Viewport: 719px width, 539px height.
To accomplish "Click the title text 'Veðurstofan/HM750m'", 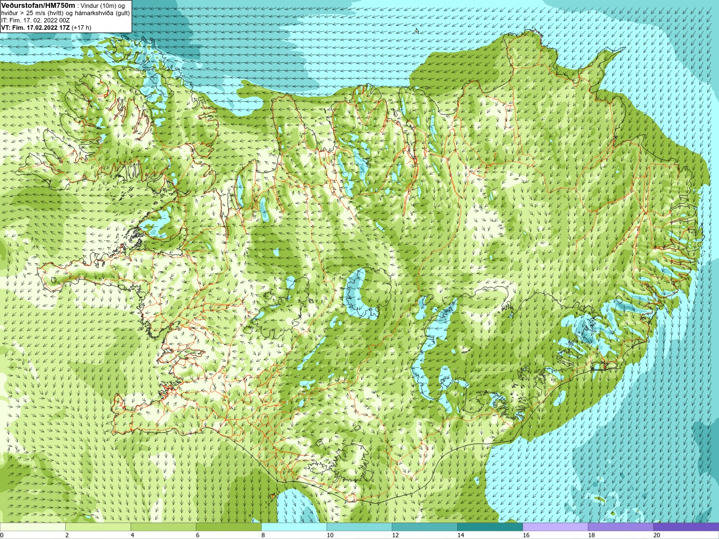I will (38, 5).
